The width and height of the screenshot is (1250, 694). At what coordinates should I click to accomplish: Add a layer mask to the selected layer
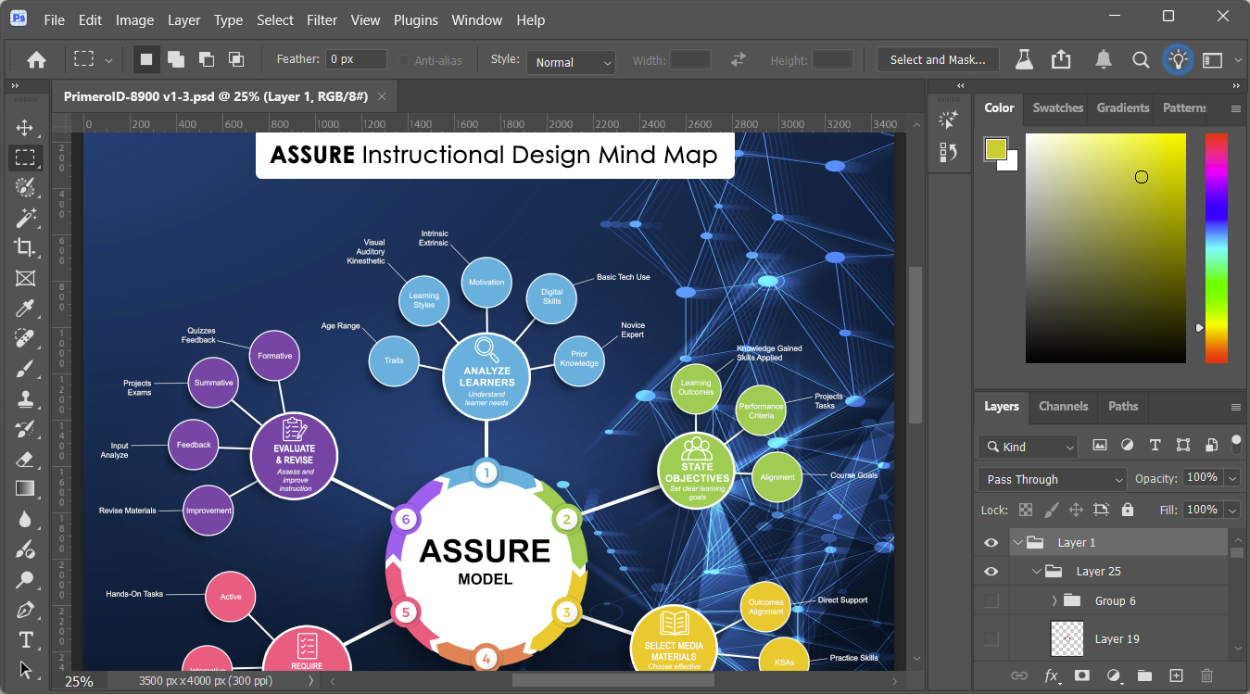tap(1081, 676)
